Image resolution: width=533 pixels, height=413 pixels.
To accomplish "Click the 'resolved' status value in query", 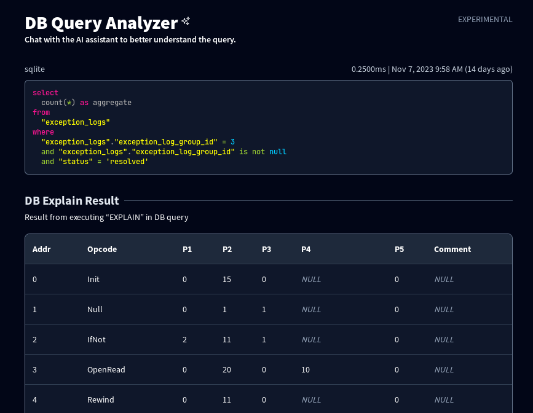I will tap(127, 162).
